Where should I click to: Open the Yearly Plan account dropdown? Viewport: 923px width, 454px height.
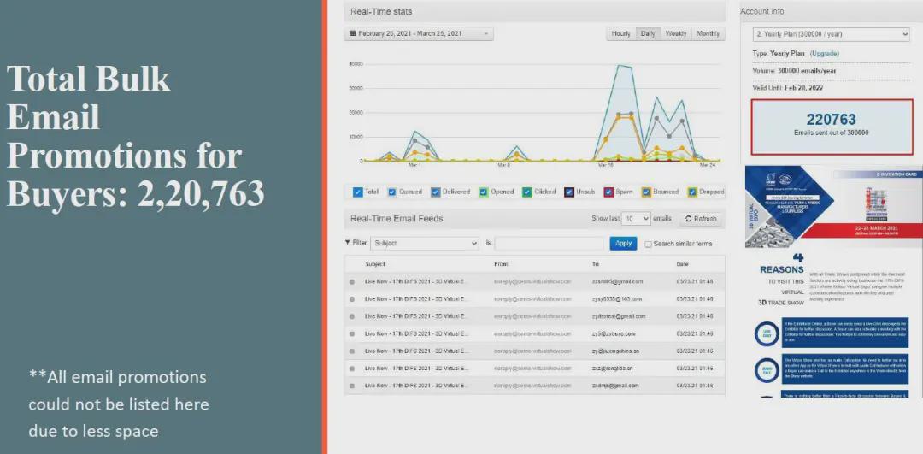tap(831, 34)
